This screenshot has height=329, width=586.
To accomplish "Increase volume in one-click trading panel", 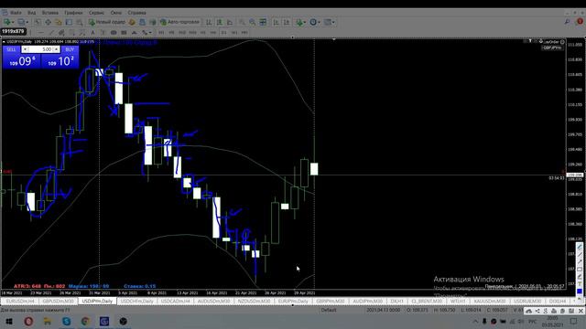I will point(57,49).
